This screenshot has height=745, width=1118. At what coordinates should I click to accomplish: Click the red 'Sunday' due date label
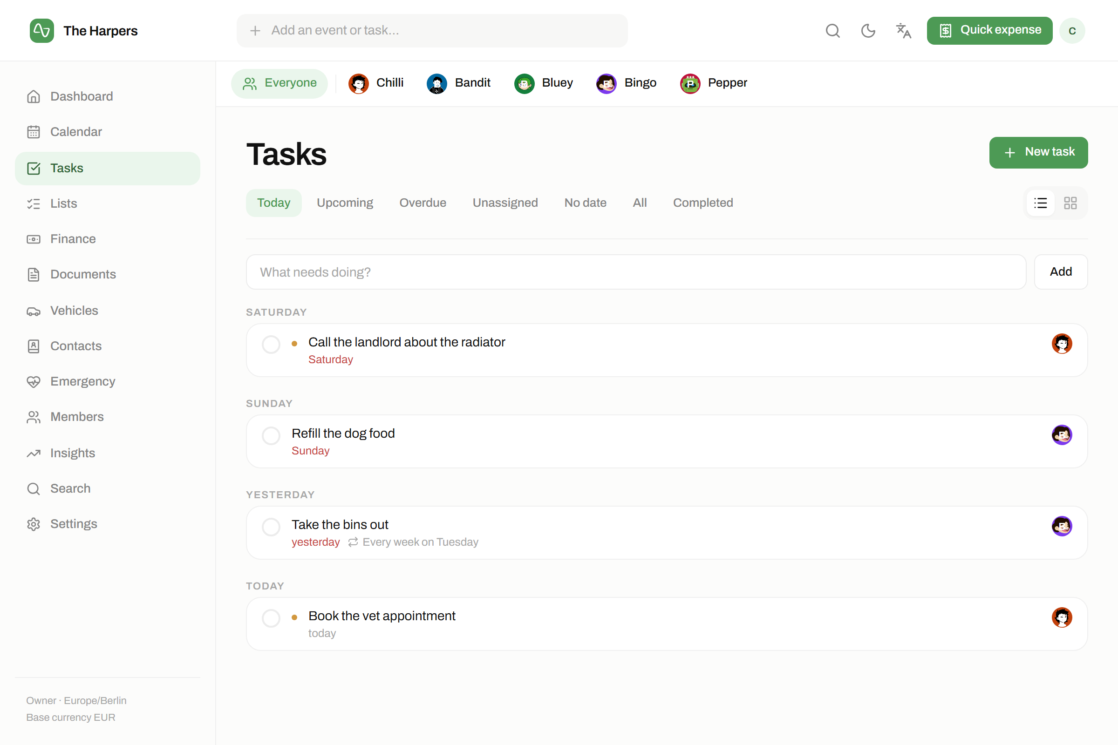[310, 451]
